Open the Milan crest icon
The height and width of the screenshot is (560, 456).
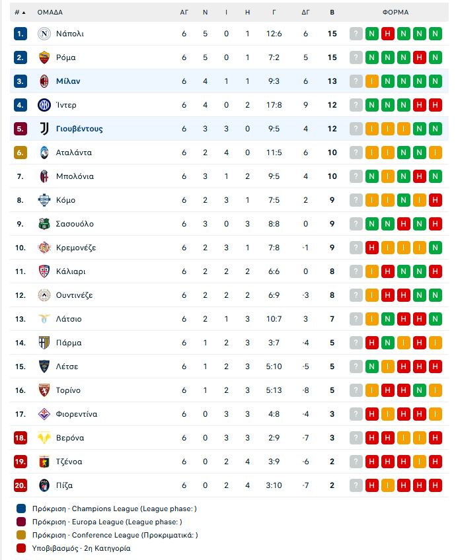coord(44,81)
